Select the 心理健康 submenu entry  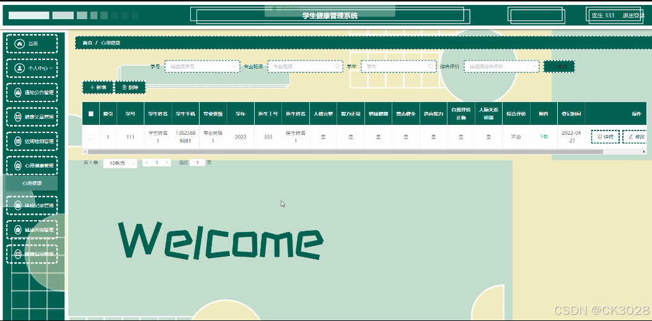tap(32, 183)
